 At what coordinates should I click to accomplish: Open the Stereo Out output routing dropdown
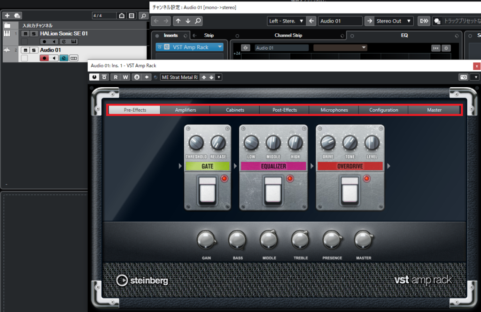(x=393, y=21)
